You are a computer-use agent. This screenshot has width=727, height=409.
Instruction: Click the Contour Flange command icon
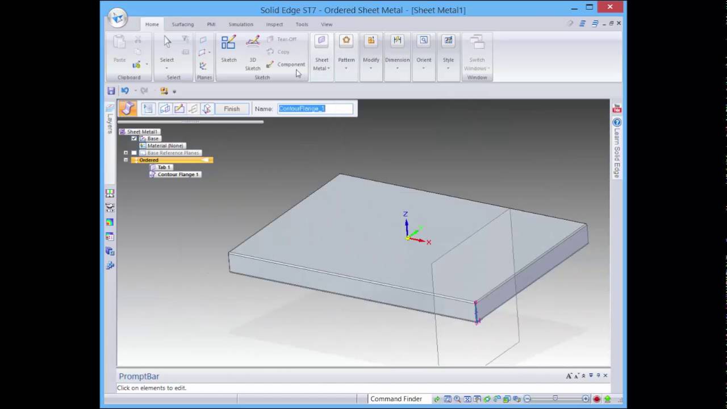(127, 108)
